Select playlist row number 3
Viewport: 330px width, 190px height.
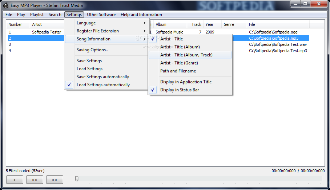[x=10, y=44]
